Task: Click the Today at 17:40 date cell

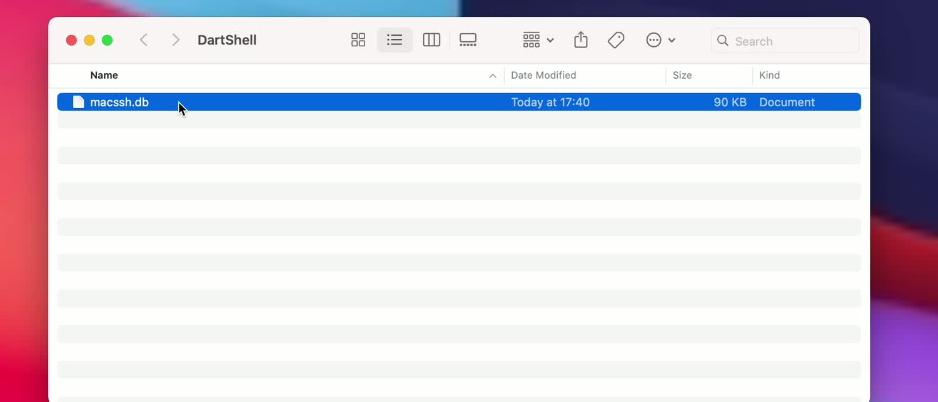Action: (x=550, y=102)
